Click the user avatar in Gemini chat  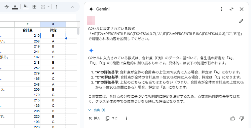(91, 21)
